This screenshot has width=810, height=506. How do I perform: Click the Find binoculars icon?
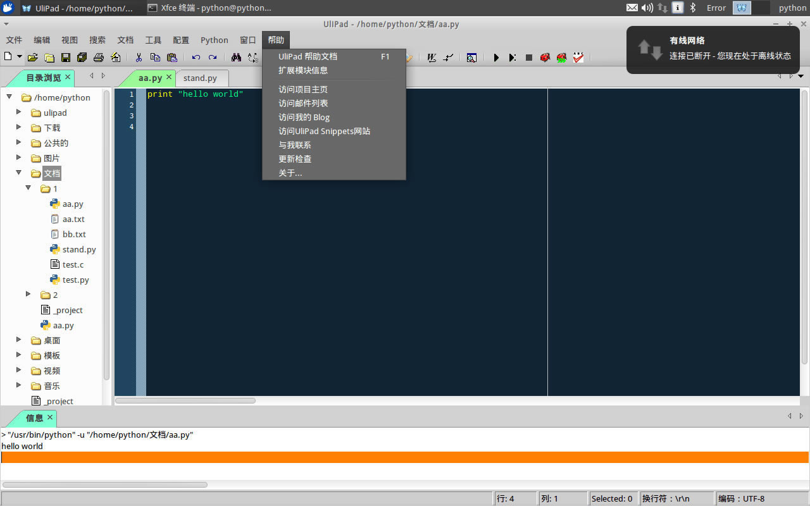click(236, 58)
